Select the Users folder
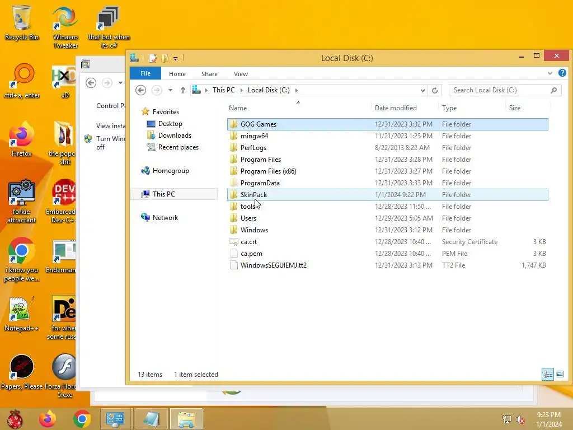Screen dimensions: 573x430 (x=387, y=218)
